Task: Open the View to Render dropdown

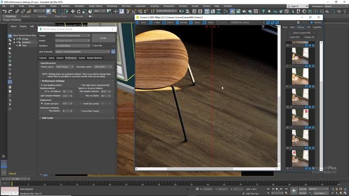Action: [82, 52]
